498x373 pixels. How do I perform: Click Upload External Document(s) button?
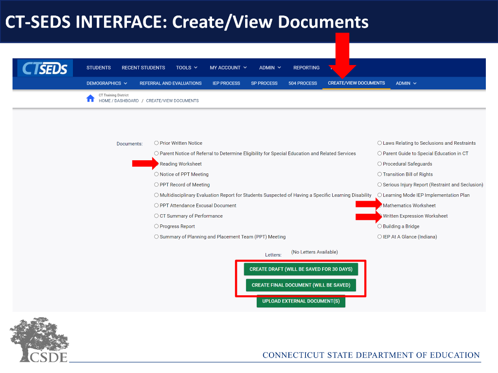pos(301,301)
